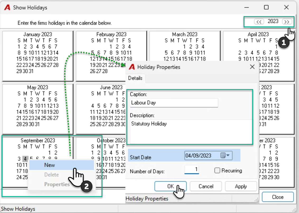Switch to the Details tab
Screen dimensions: 299x213
click(x=135, y=78)
